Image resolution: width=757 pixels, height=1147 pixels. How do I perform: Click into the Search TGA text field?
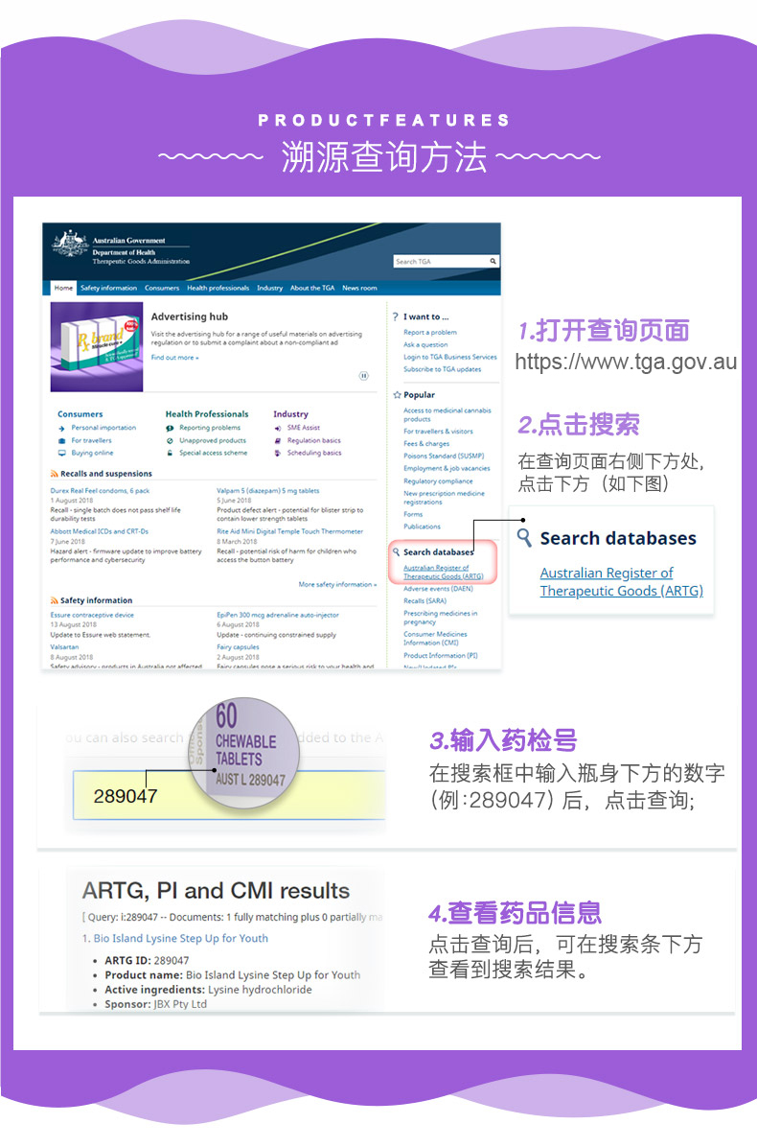pos(441,261)
